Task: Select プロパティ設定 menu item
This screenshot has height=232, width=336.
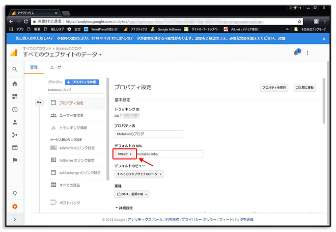Action: [x=77, y=103]
